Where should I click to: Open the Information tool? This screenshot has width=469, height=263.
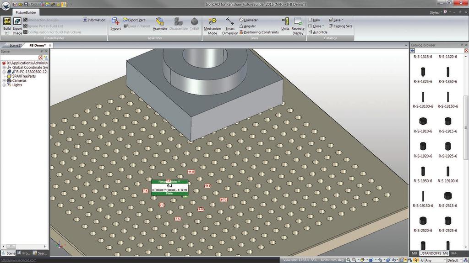tap(94, 20)
